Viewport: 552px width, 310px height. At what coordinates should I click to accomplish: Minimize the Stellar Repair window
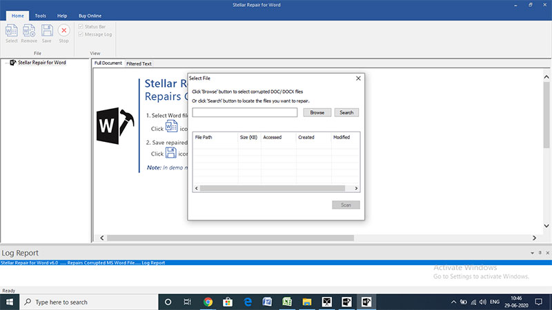tap(515, 5)
